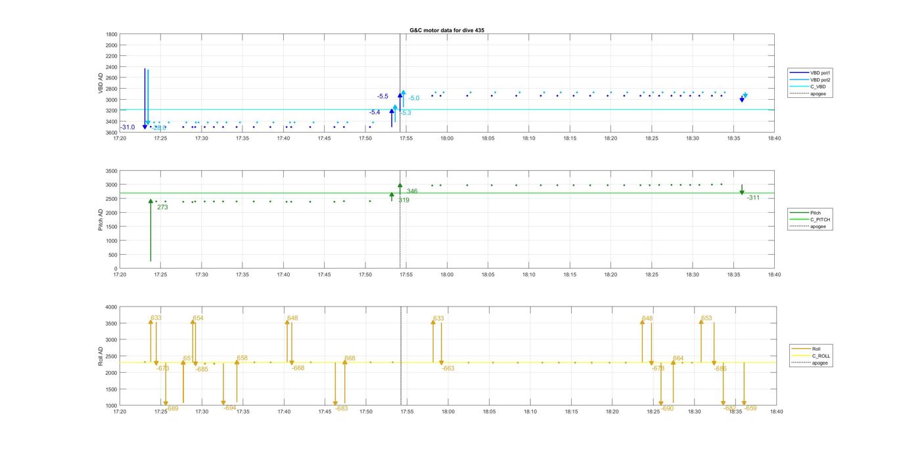Click 'apogee' in the Roll legend

tap(819, 362)
